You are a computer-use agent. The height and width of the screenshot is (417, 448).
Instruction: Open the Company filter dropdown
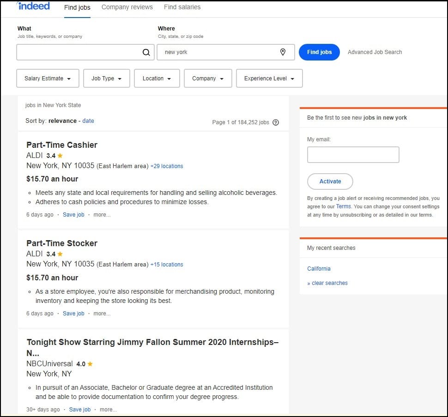(208, 78)
